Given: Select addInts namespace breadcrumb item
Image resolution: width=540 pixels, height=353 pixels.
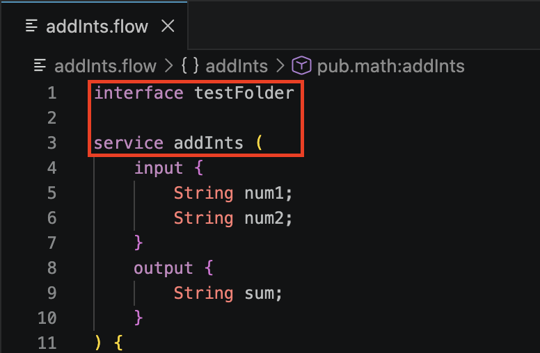Looking at the screenshot, I should coord(237,66).
